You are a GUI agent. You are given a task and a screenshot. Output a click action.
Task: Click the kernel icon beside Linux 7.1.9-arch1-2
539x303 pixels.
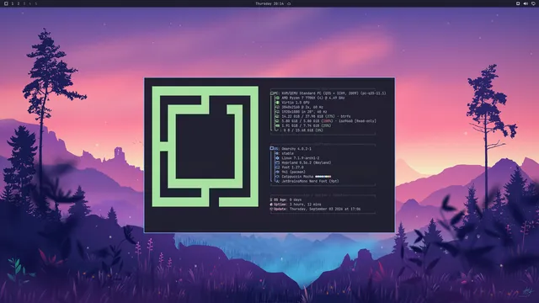[x=277, y=158]
